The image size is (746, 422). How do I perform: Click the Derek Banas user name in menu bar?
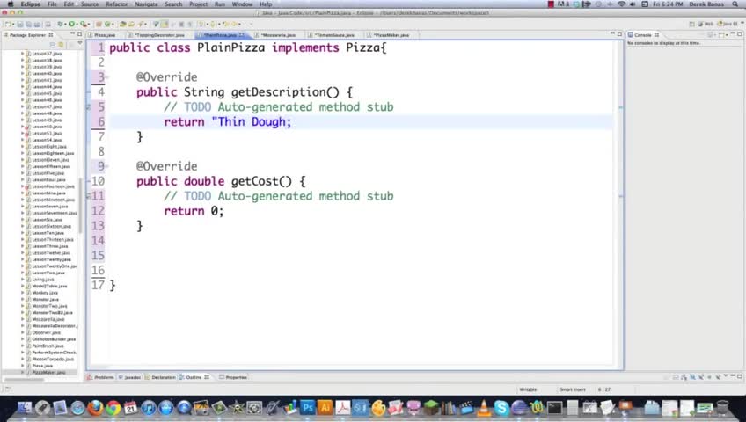(706, 4)
